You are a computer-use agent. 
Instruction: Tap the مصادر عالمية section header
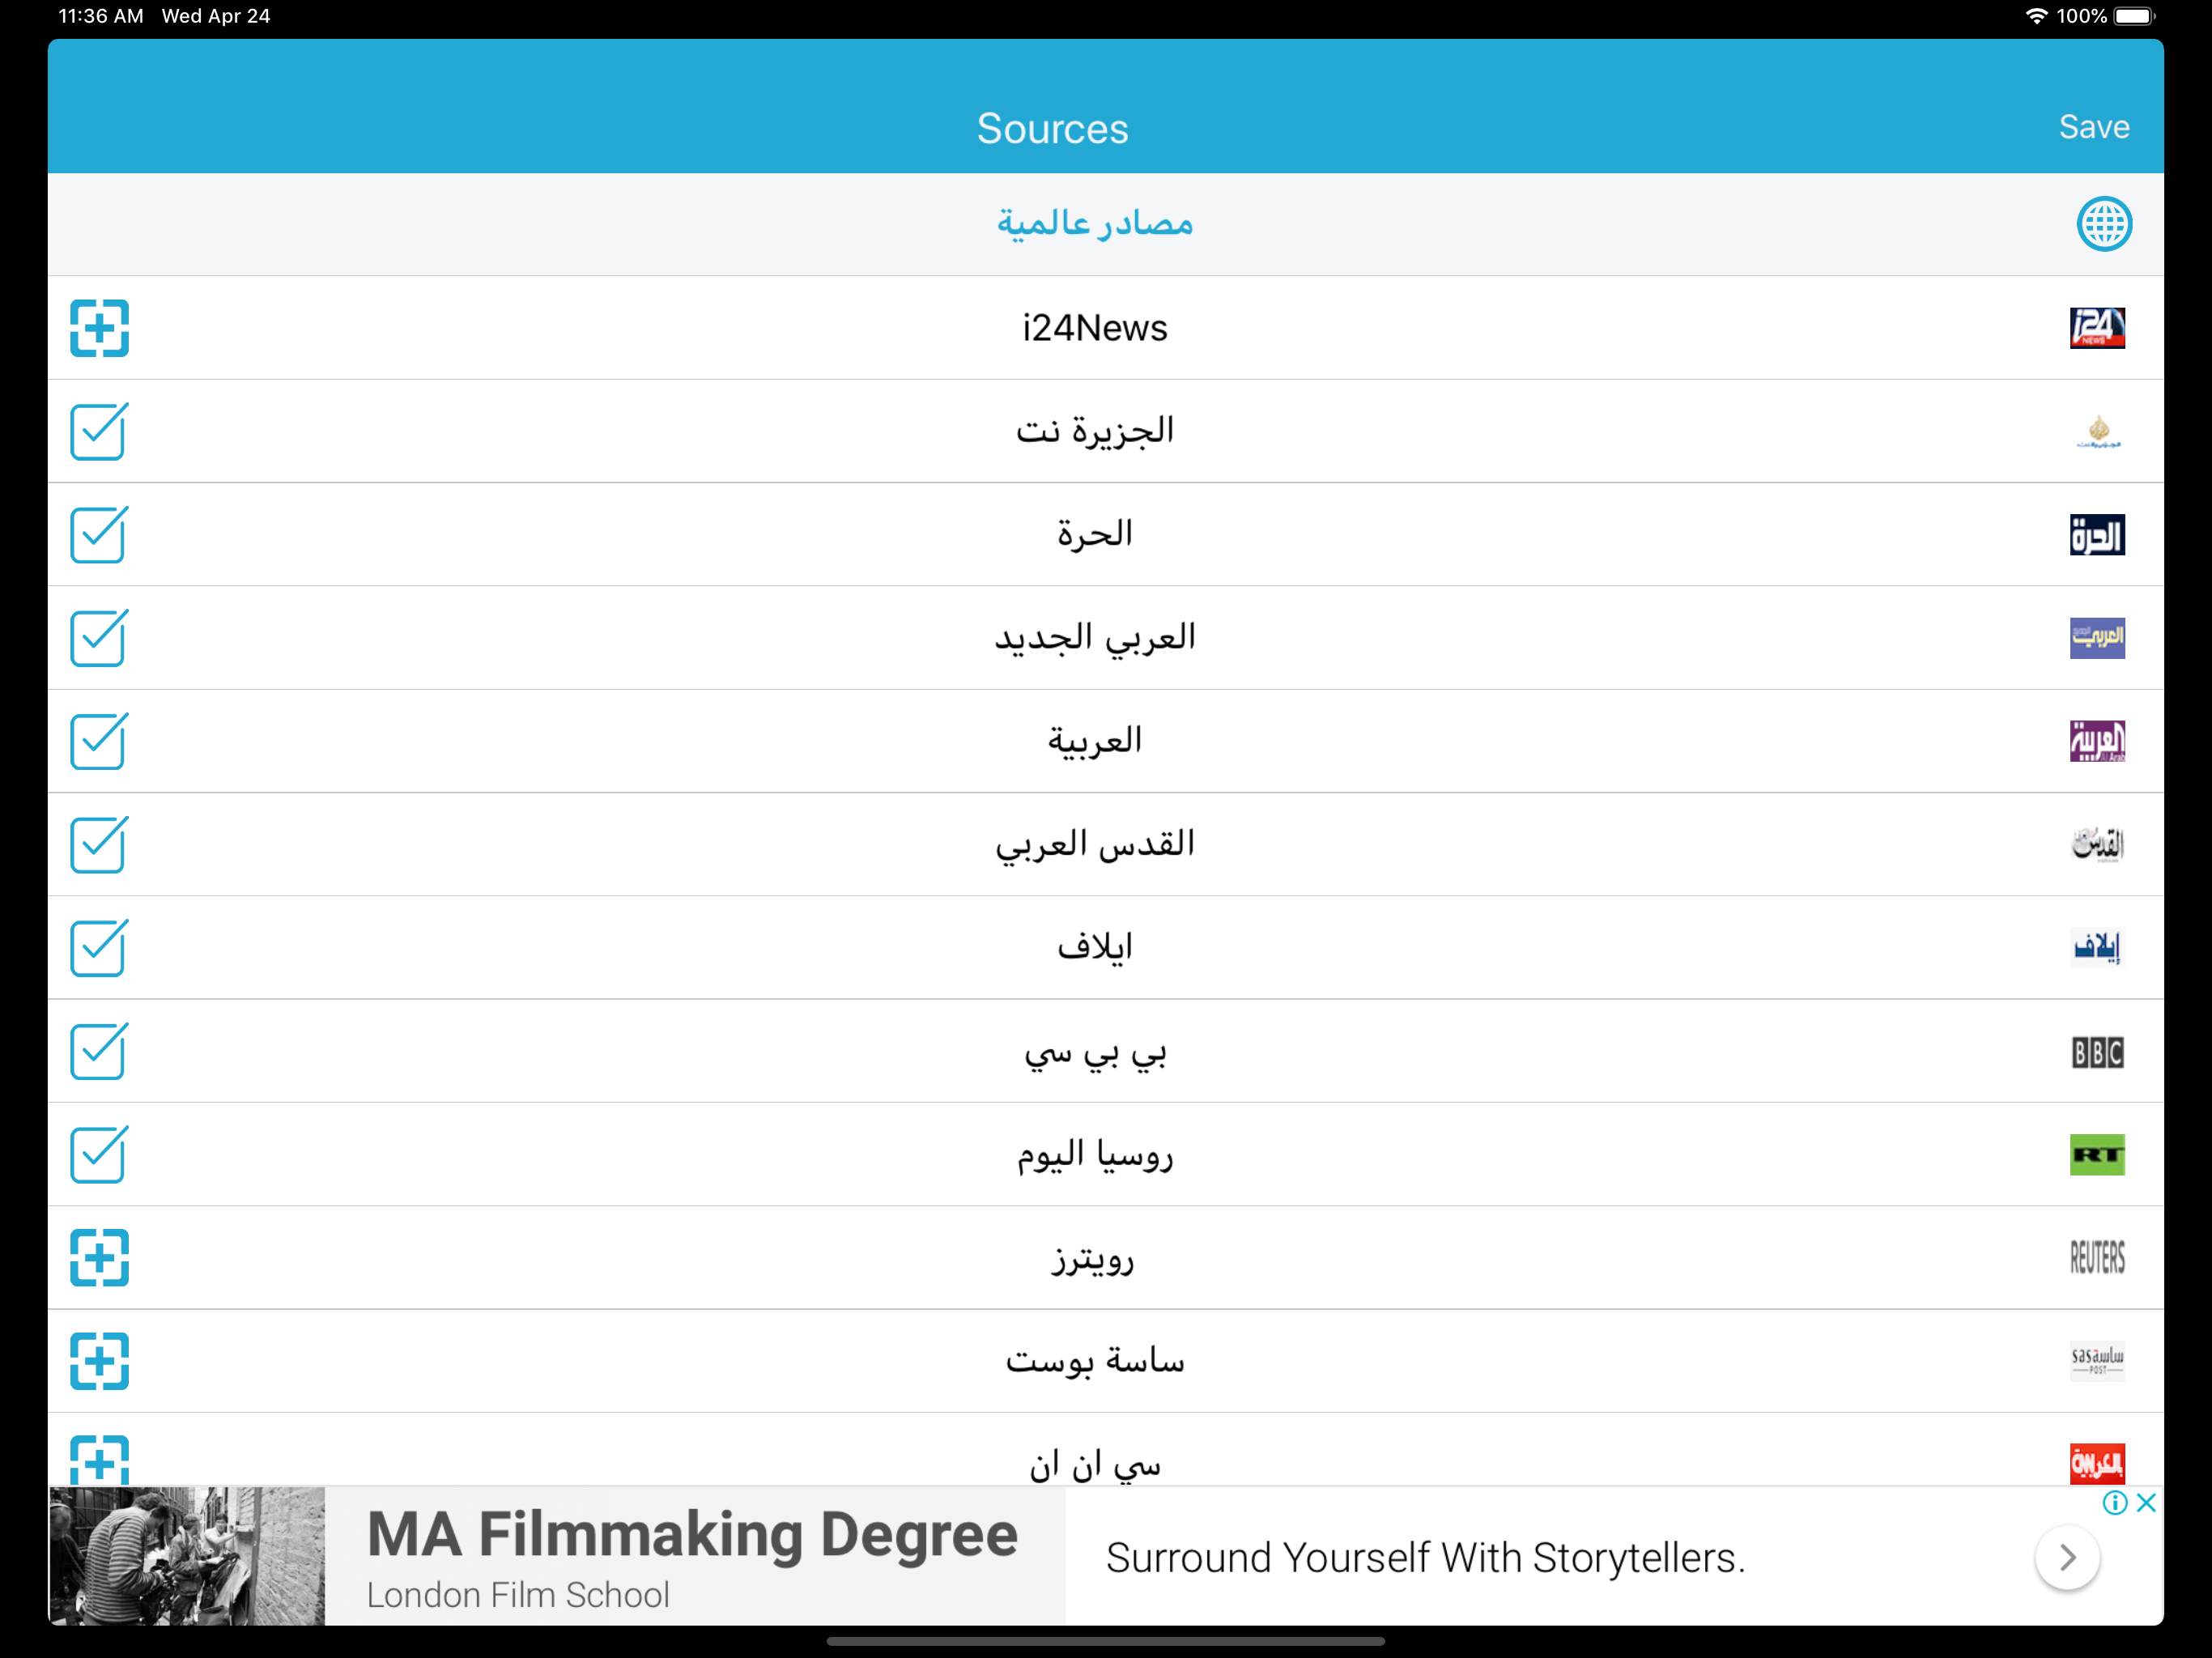coord(1094,223)
